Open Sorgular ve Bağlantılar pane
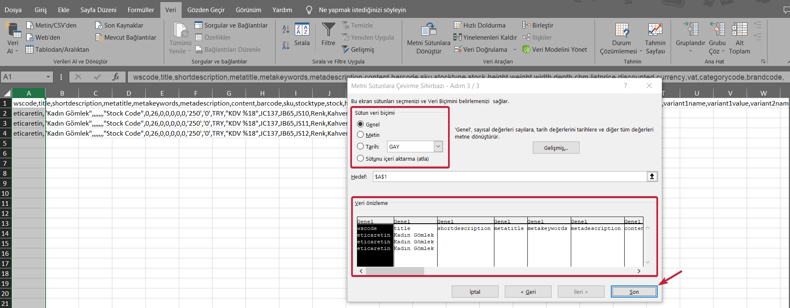The height and width of the screenshot is (308, 790). pyautogui.click(x=231, y=25)
